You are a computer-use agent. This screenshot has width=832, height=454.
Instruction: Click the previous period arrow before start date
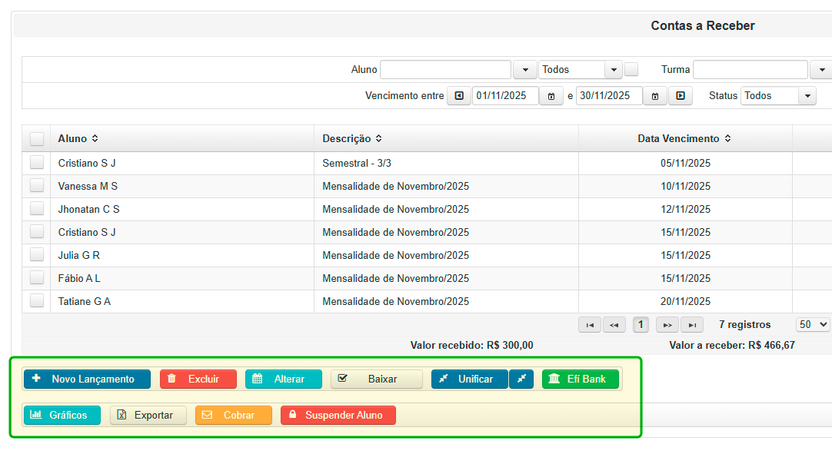[x=458, y=95]
